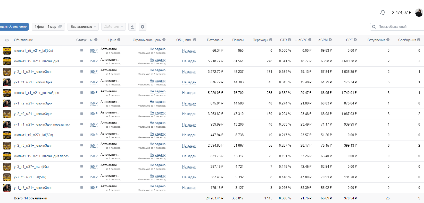
Task: Toggle status square of ун2_т1_м21+_ключи3дня
Action: click(x=81, y=72)
